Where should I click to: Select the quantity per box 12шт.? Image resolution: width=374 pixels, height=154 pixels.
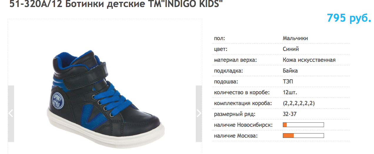(290, 93)
